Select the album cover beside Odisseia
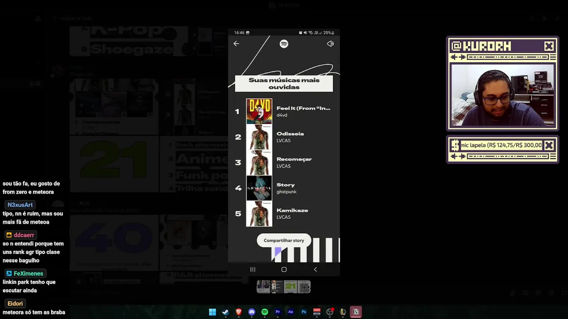568x319 pixels. tap(259, 137)
